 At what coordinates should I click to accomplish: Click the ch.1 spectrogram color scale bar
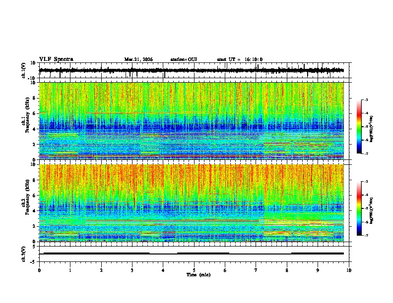[x=359, y=127]
